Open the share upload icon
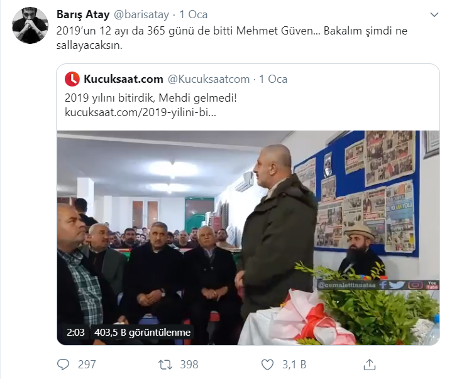Screen dimensions: 452x379 (370, 365)
